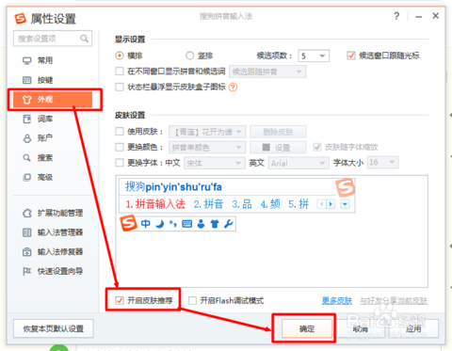Click the Sogou logo in title bar
The width and height of the screenshot is (452, 351).
pos(21,19)
